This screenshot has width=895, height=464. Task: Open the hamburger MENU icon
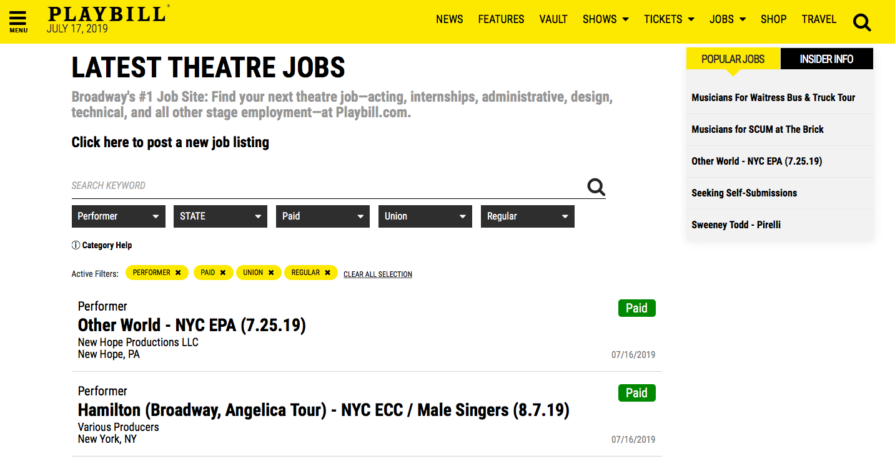[18, 22]
